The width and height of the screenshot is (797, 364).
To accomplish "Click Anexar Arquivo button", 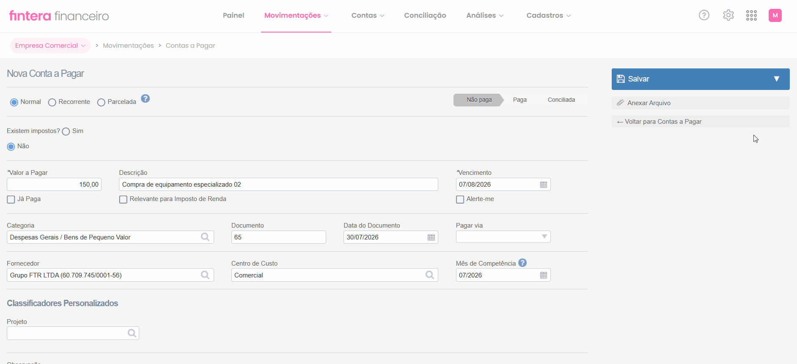I will coord(701,103).
